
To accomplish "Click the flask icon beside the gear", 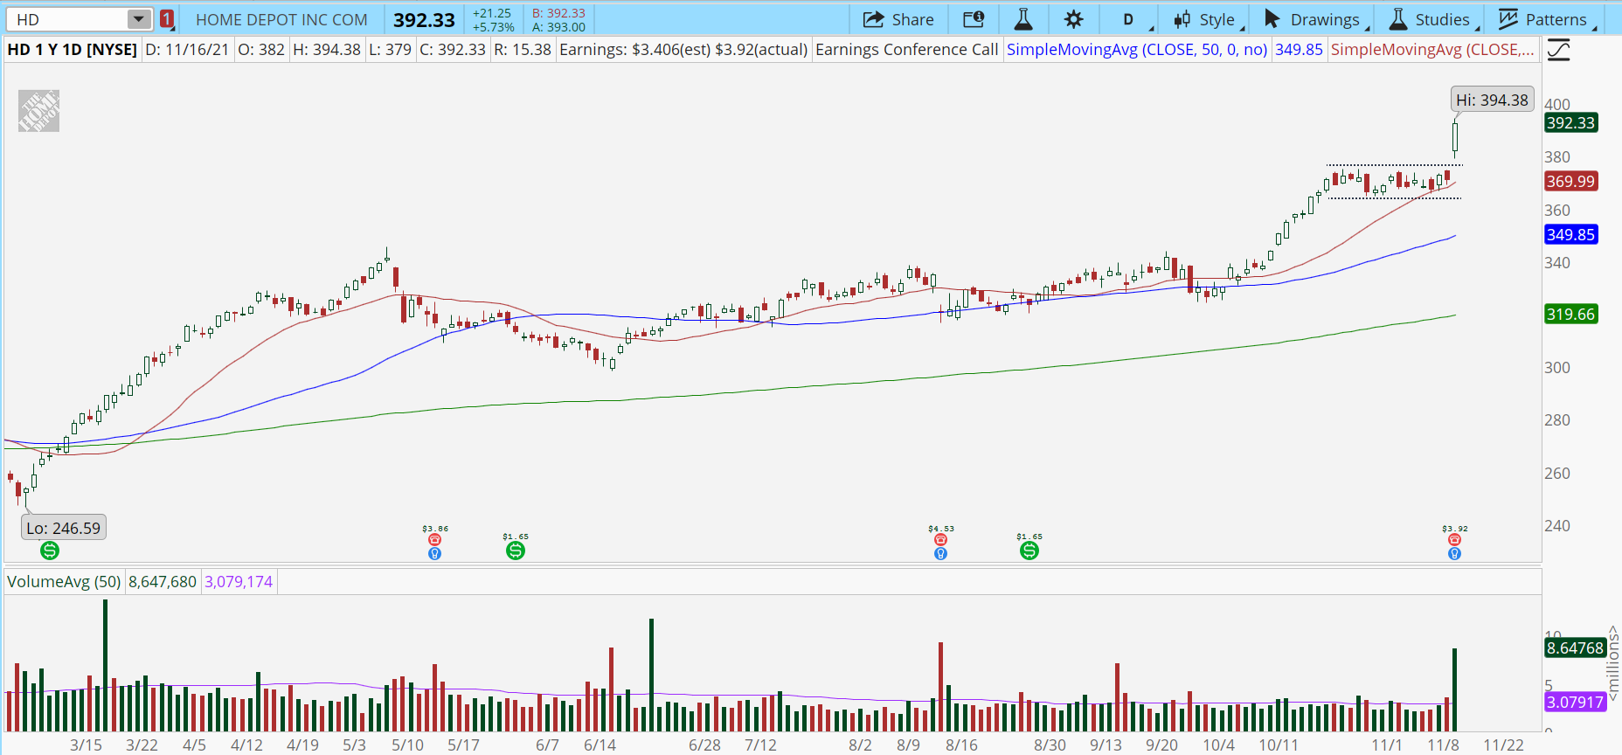I will [1023, 19].
